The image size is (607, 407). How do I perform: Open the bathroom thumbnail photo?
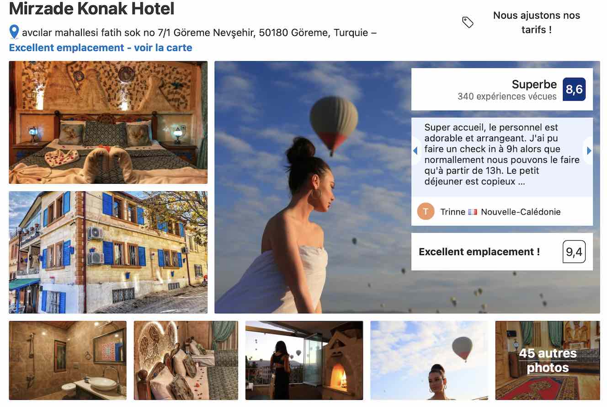point(68,360)
